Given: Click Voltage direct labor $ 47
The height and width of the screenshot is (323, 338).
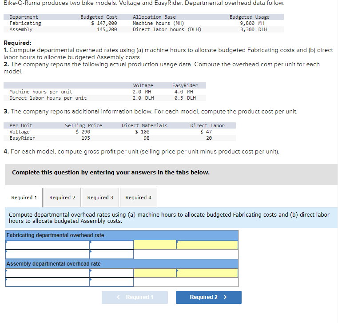Looking at the screenshot, I should 206,132.
